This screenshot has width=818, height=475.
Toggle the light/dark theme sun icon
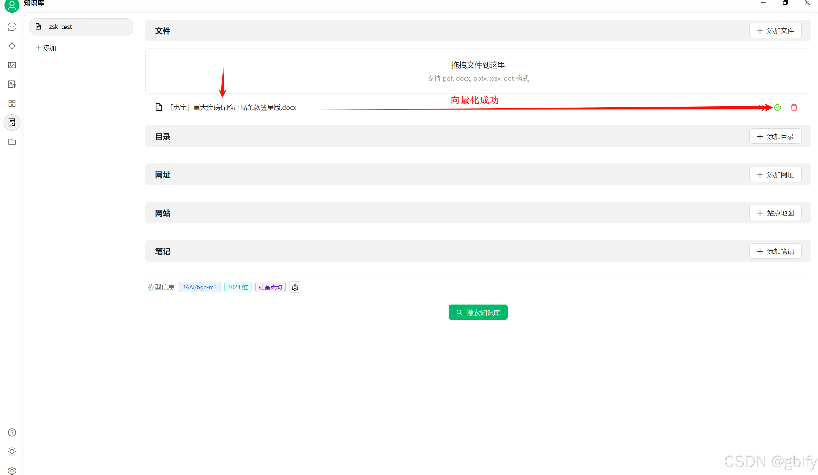12,451
